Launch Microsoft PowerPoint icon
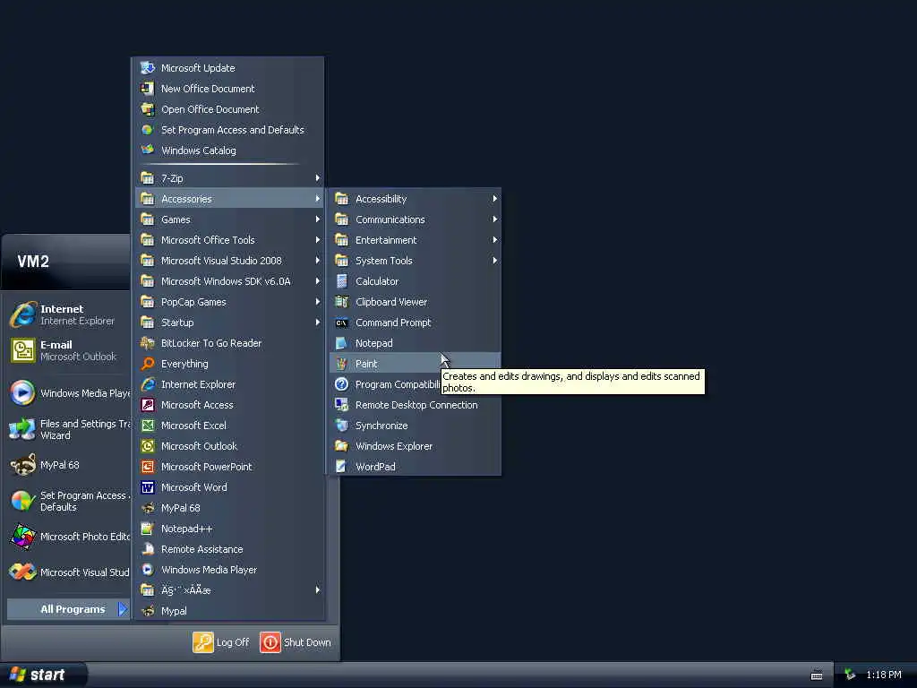The image size is (917, 688). [x=148, y=467]
